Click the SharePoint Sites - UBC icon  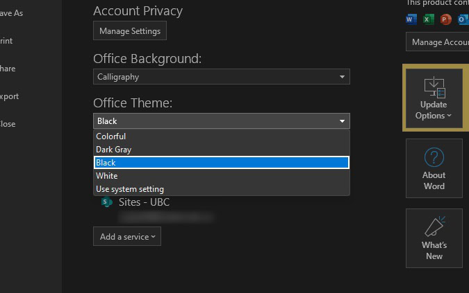point(107,202)
